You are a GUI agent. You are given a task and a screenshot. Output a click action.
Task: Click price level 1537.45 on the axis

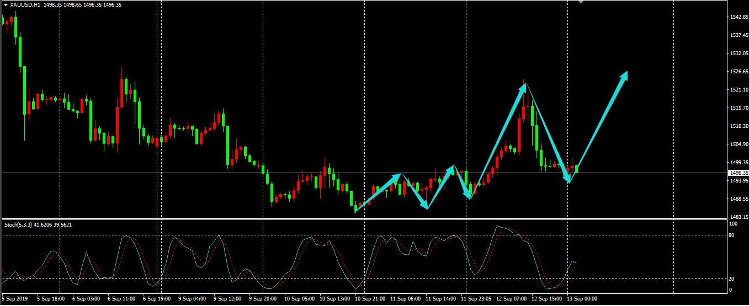click(x=739, y=35)
